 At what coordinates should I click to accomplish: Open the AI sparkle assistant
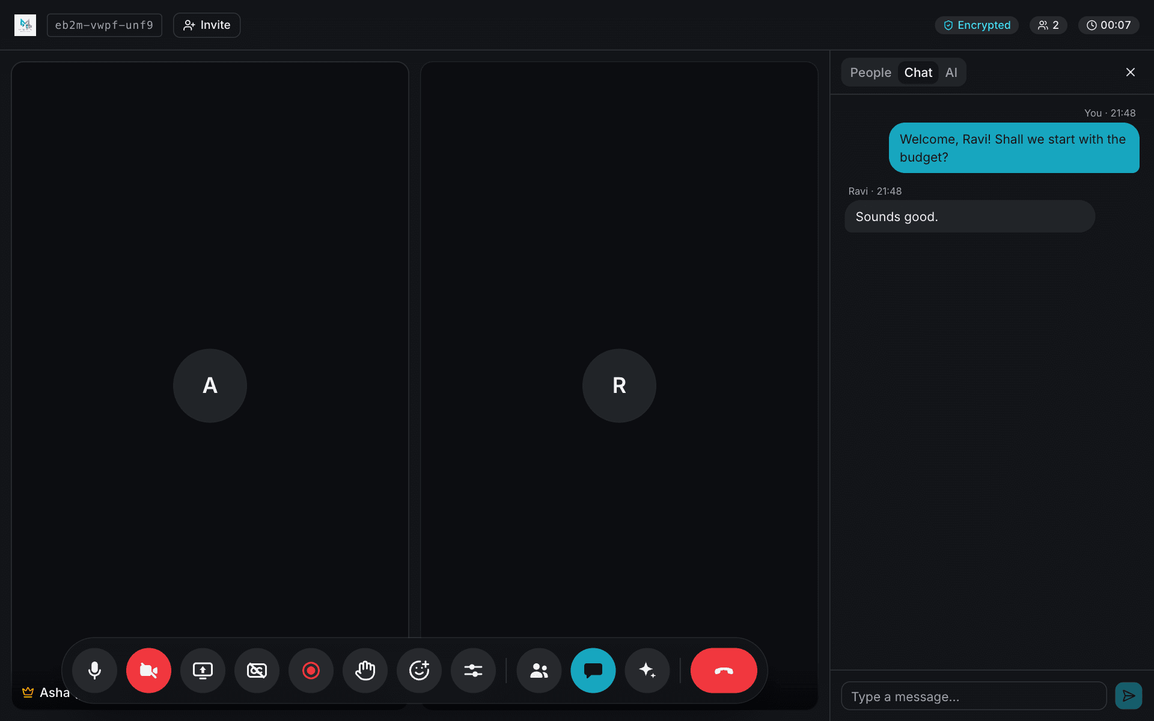click(647, 671)
